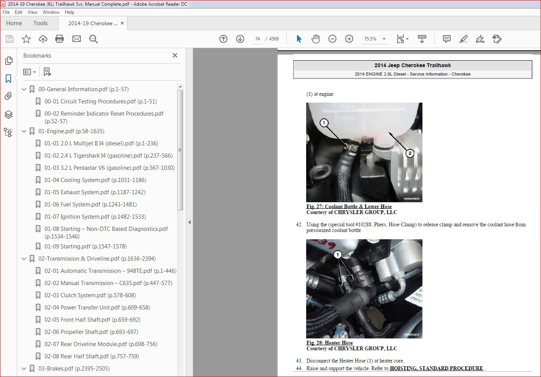Viewport: 541px width, 377px height.
Task: Open 01-08 Starting Non-DTC Diagnostics bookmark
Action: 106,233
